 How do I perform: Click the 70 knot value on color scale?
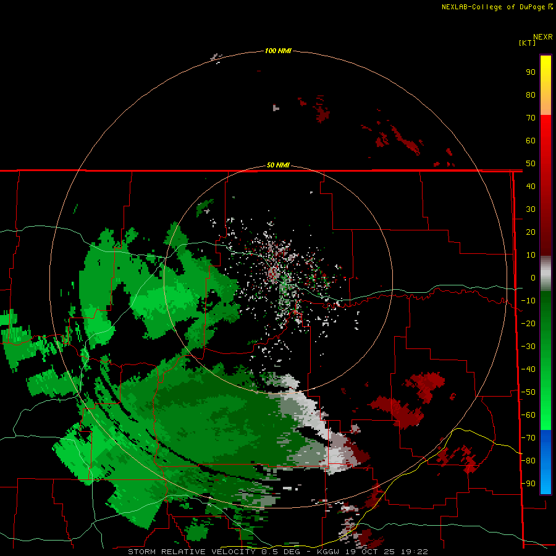tap(531, 118)
